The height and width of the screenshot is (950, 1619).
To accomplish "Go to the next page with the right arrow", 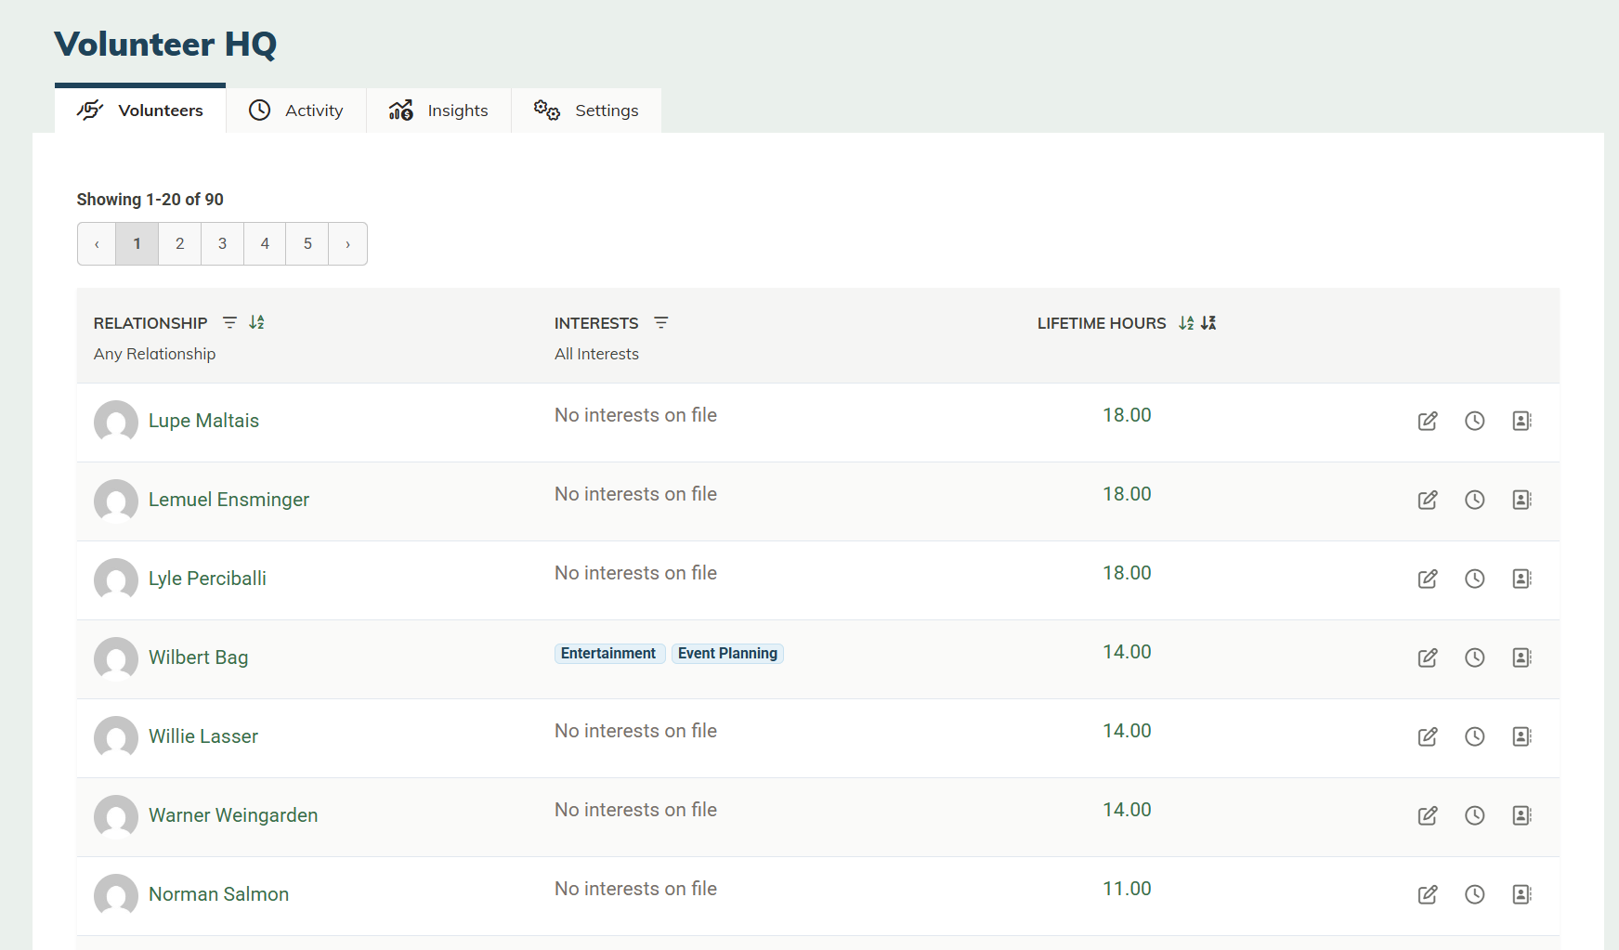I will 347,243.
